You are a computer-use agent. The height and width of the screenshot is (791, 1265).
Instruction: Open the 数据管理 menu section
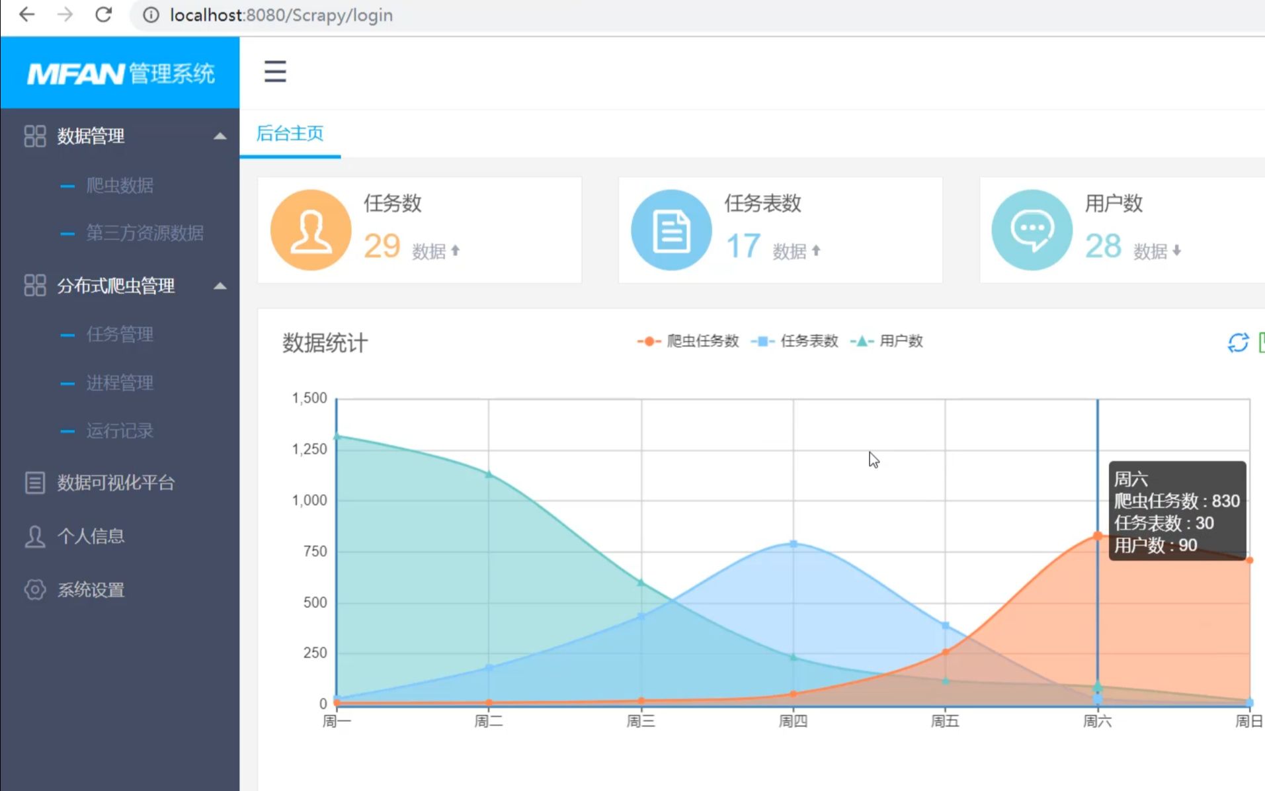(91, 136)
